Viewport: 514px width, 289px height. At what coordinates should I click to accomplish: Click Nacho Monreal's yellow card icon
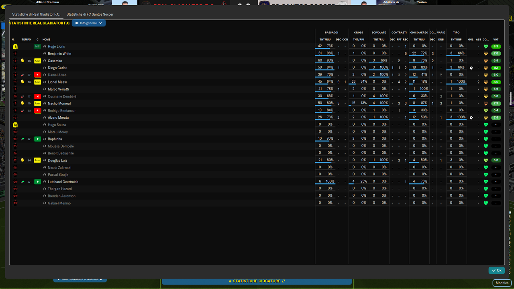point(22,103)
